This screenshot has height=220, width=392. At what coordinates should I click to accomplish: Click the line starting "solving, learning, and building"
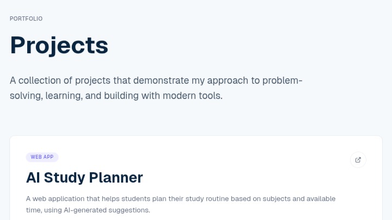[116, 96]
